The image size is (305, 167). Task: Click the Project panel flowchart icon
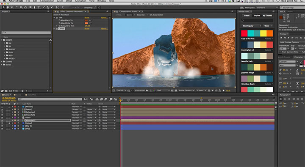click(x=50, y=40)
